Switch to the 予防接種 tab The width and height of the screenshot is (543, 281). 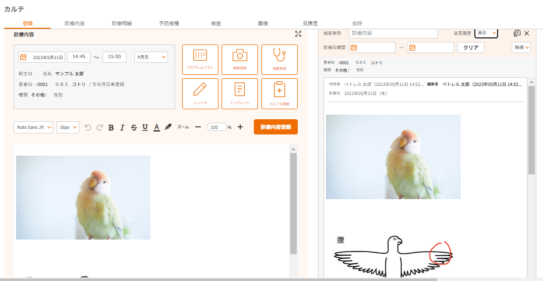[x=169, y=24]
